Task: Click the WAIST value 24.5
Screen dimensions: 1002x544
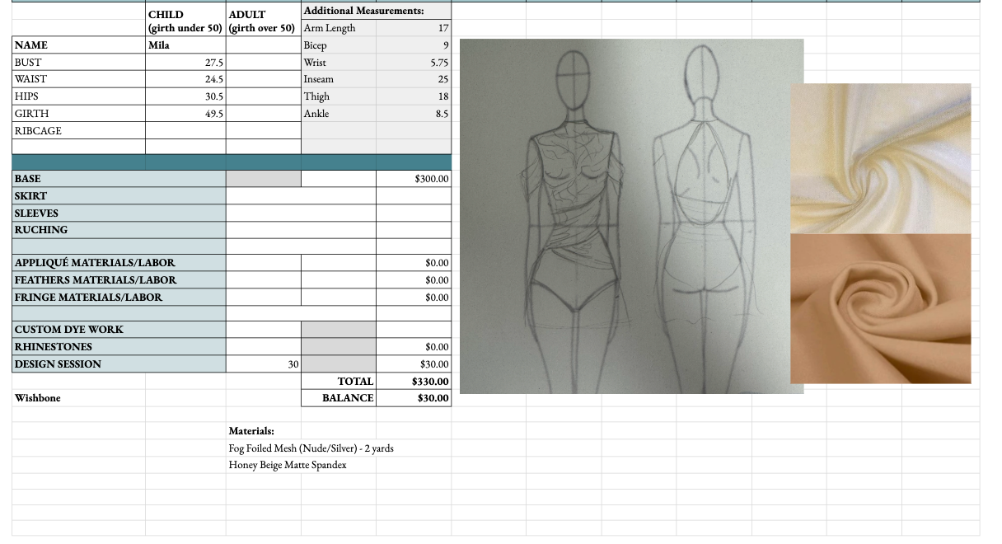Action: click(x=185, y=79)
